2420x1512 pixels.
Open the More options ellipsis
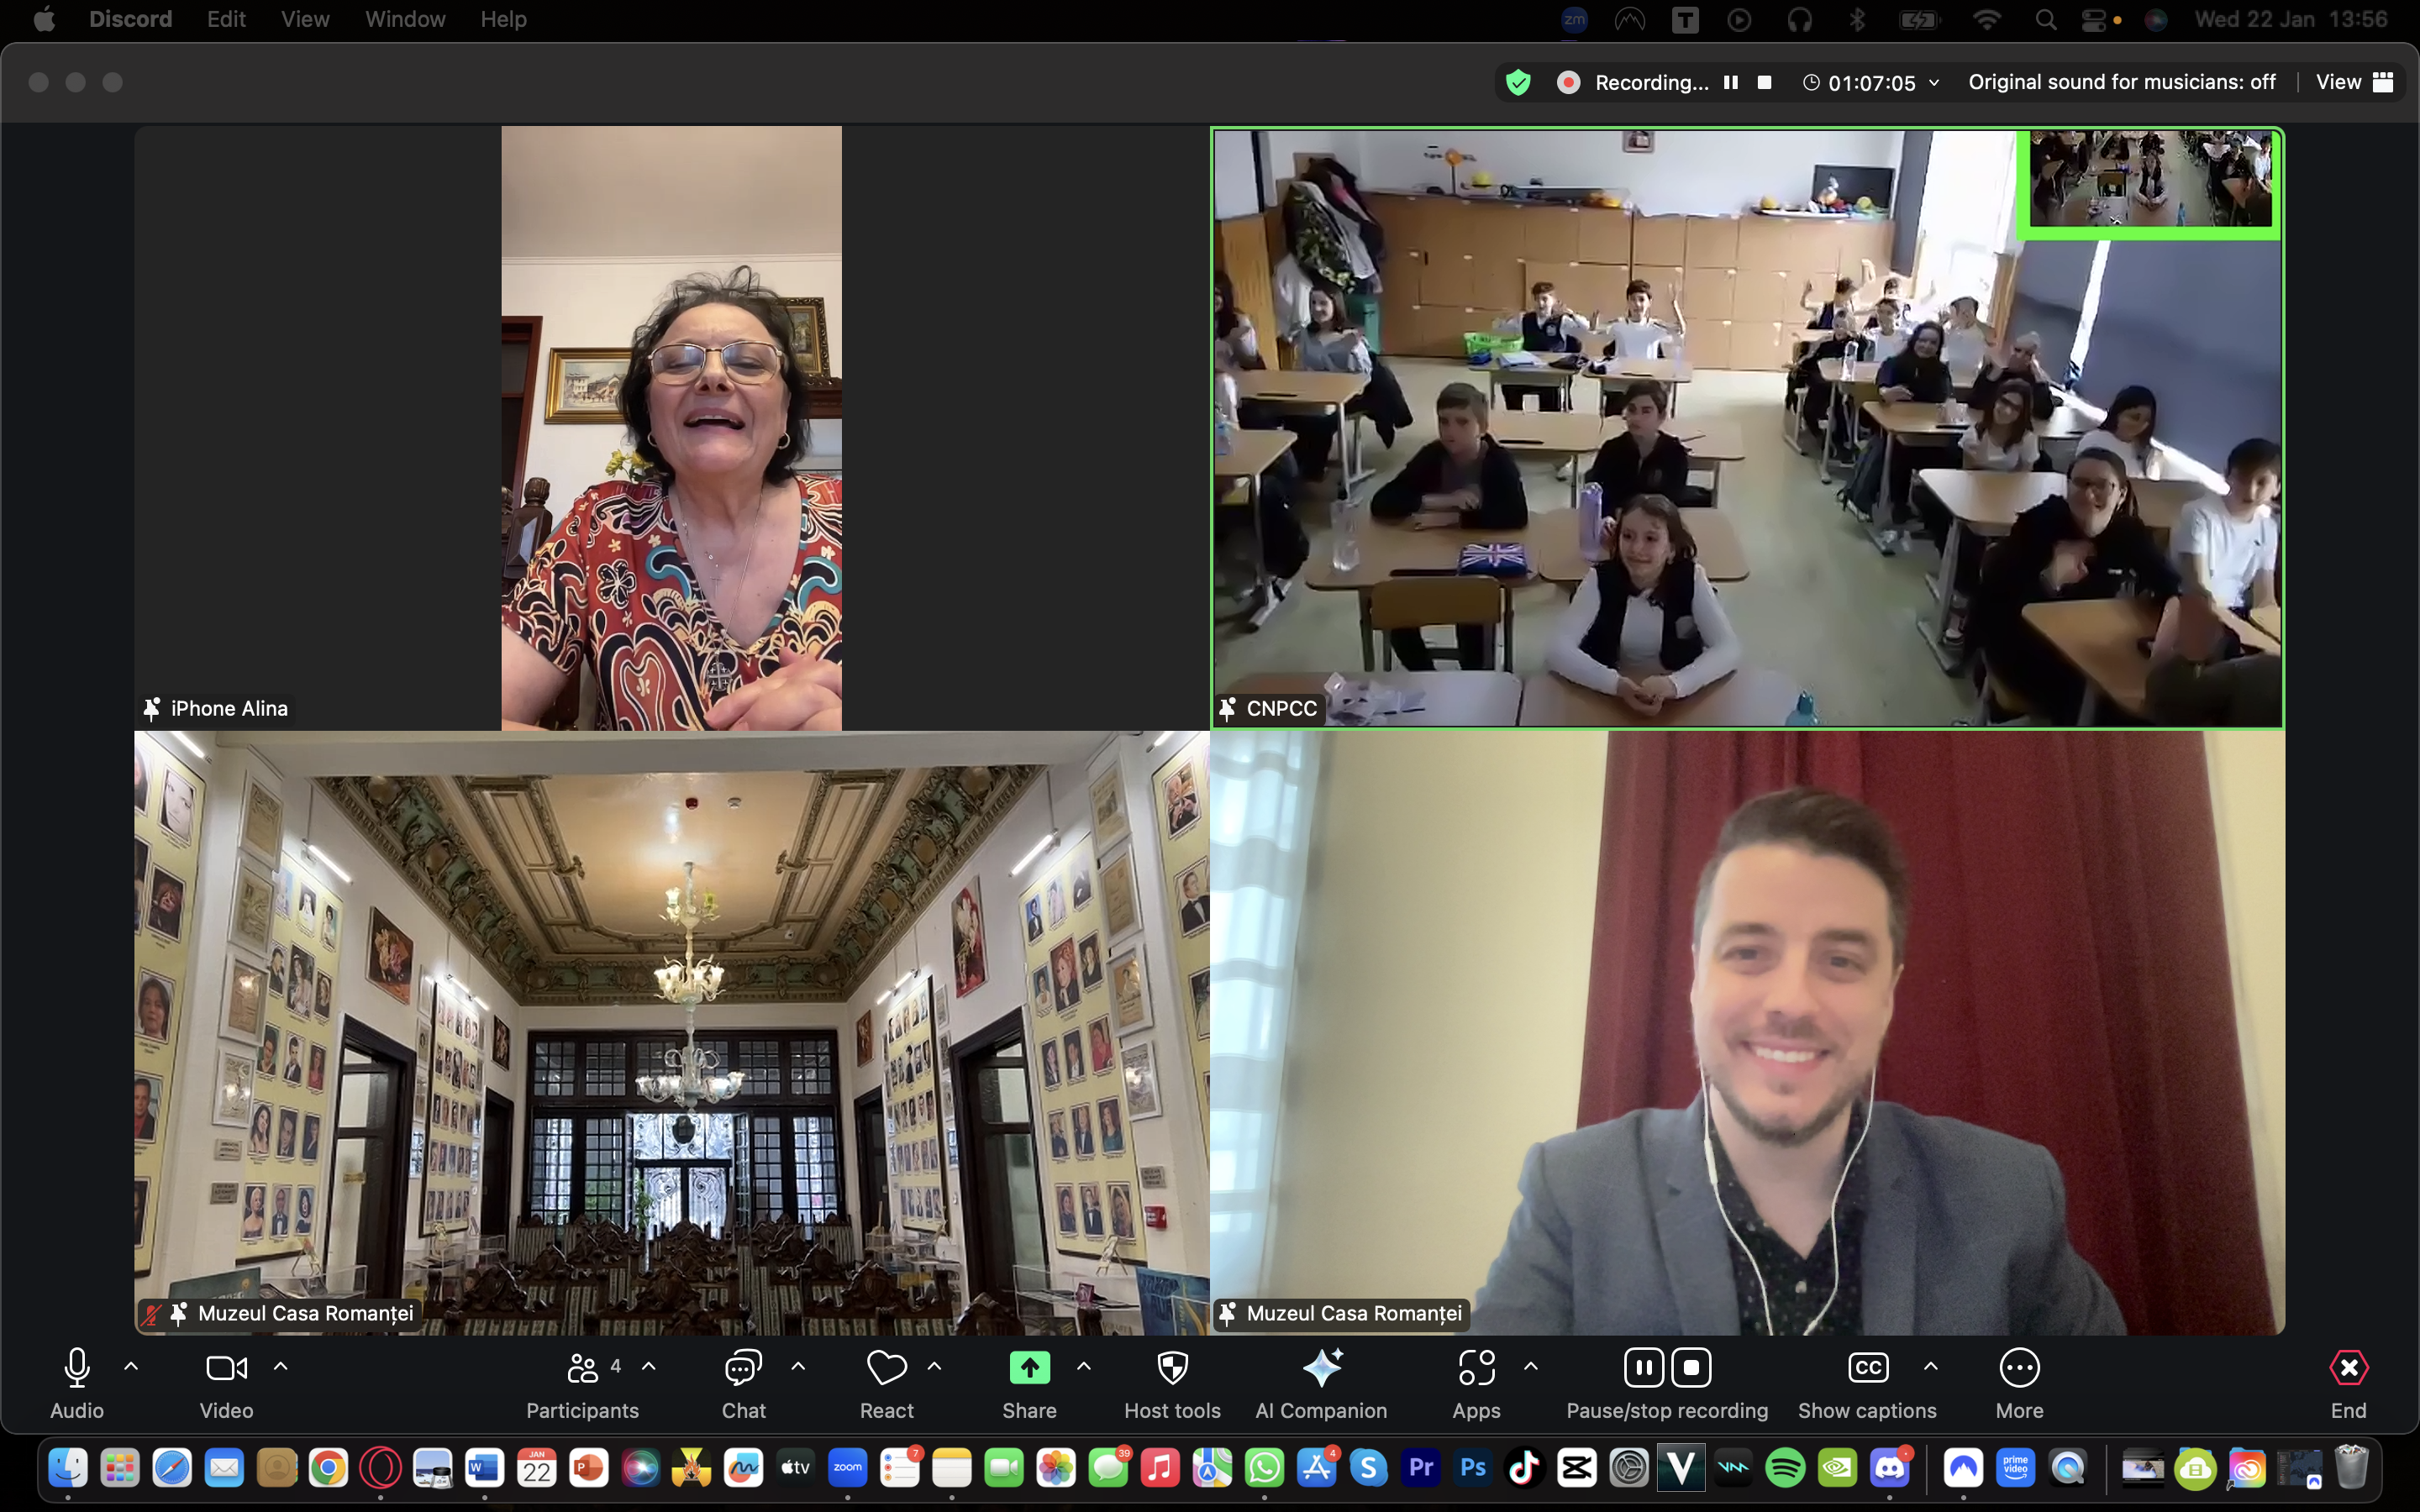coord(2019,1368)
